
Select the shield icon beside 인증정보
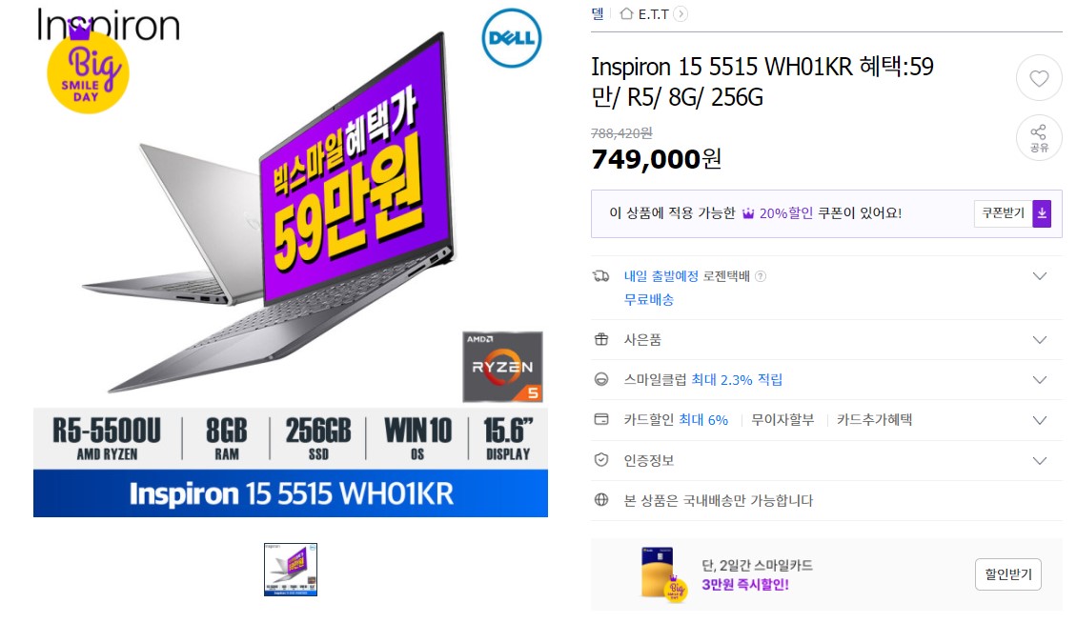pos(601,460)
